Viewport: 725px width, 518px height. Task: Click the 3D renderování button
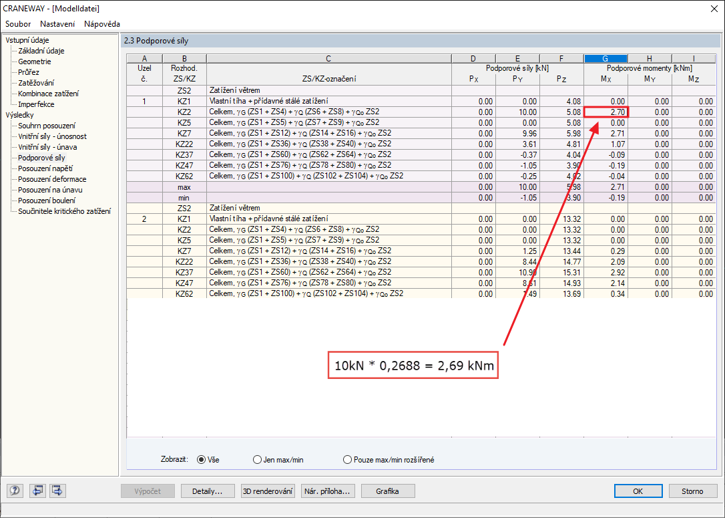268,491
